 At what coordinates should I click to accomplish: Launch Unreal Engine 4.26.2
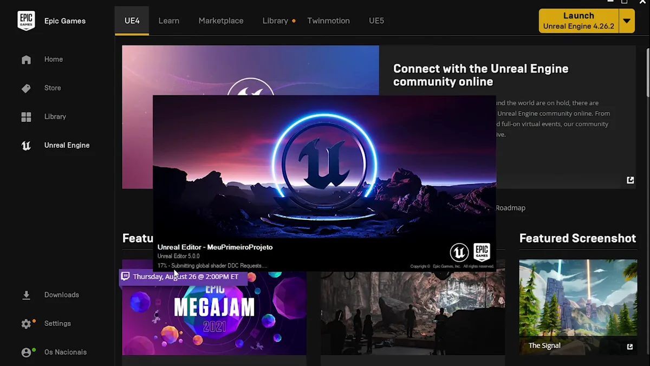coord(578,21)
